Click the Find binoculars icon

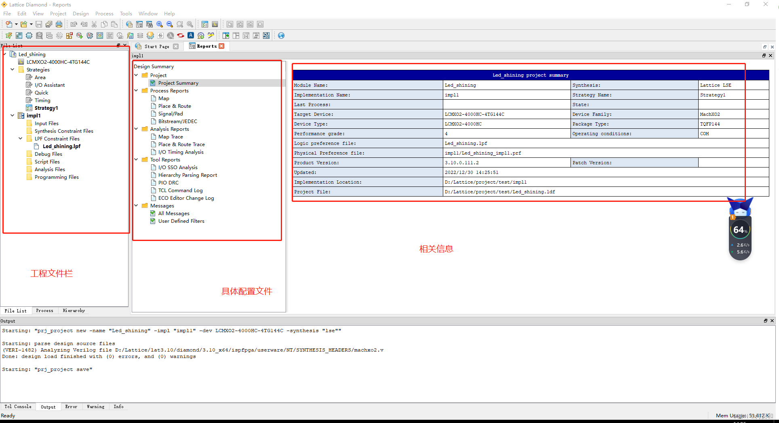[149, 24]
